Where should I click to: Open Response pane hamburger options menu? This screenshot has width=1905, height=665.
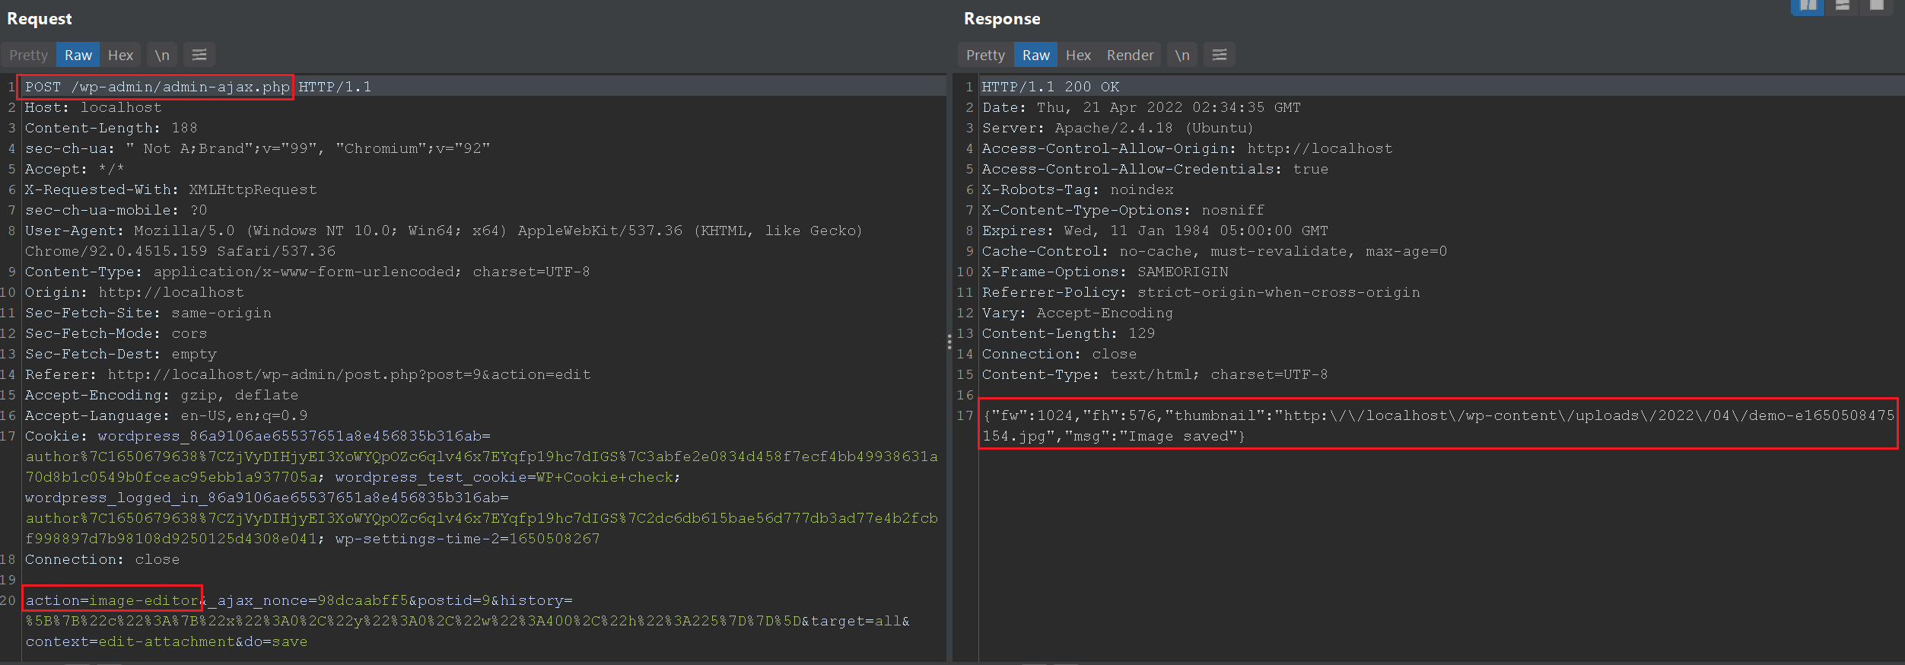tap(1220, 55)
